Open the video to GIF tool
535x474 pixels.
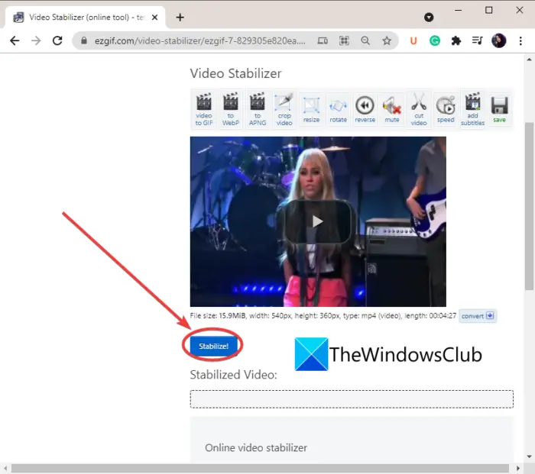tap(204, 109)
